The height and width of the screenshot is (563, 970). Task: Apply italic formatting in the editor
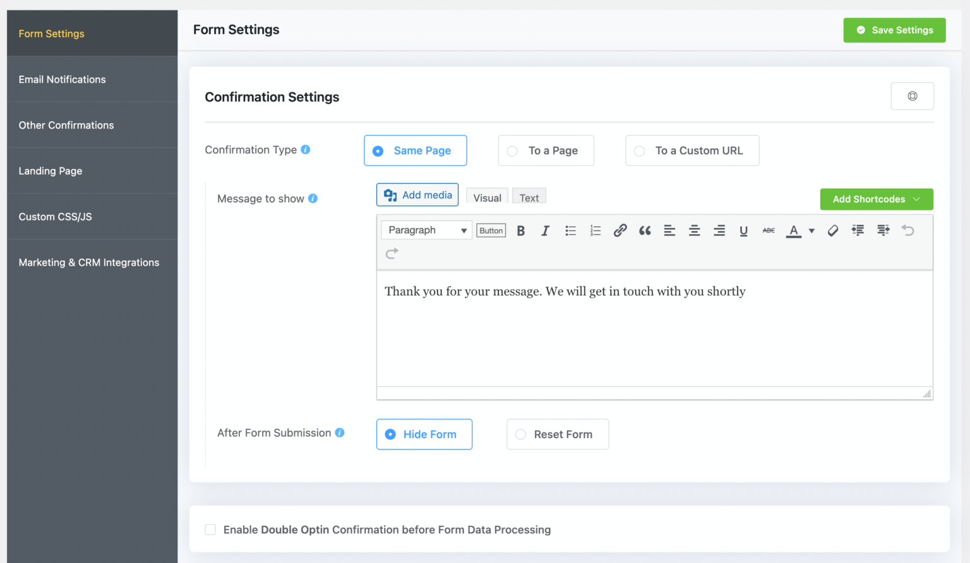tap(545, 230)
